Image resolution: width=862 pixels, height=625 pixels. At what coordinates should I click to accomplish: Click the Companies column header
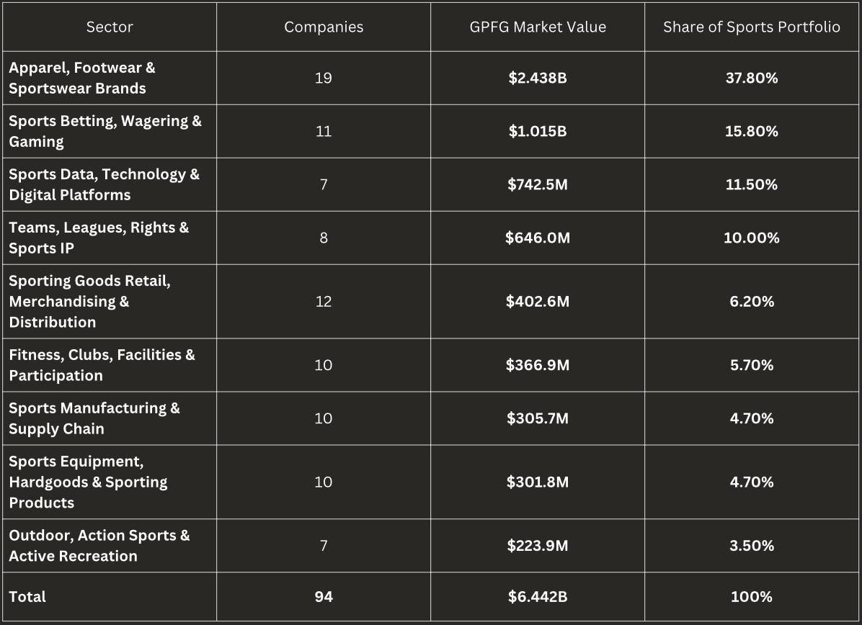coord(323,27)
